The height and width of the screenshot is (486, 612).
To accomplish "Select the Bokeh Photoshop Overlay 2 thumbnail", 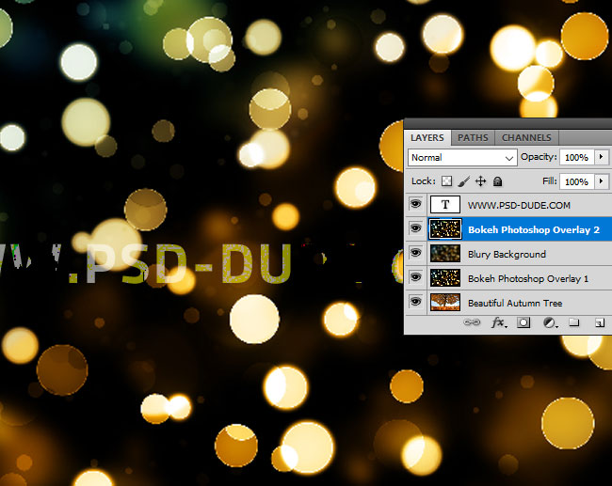I will pos(445,229).
